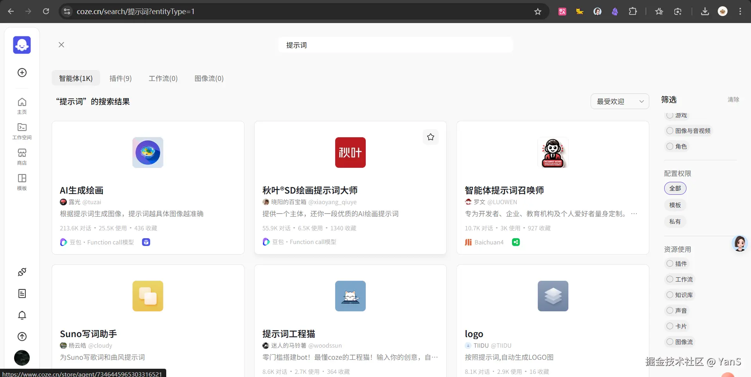Open author 罗文 @LUOWEN profile

click(x=491, y=202)
